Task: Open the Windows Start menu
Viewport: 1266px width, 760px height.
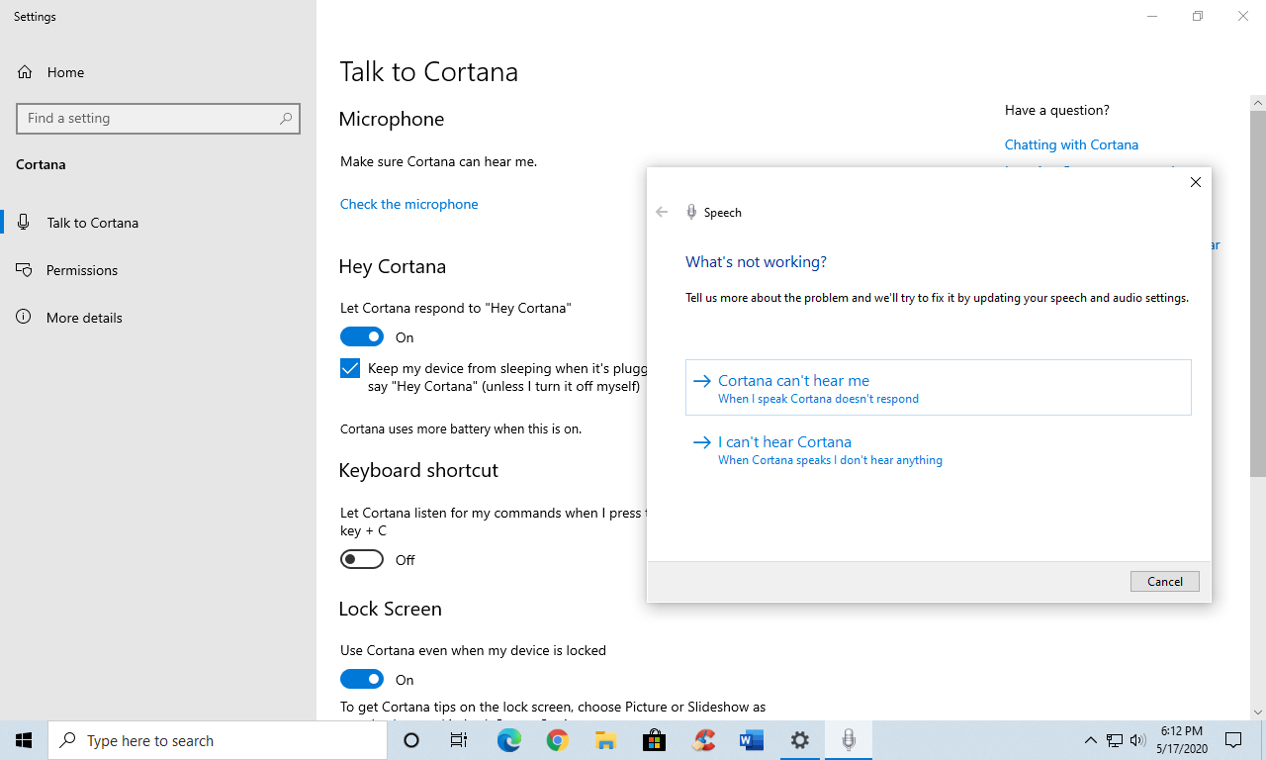Action: point(24,740)
